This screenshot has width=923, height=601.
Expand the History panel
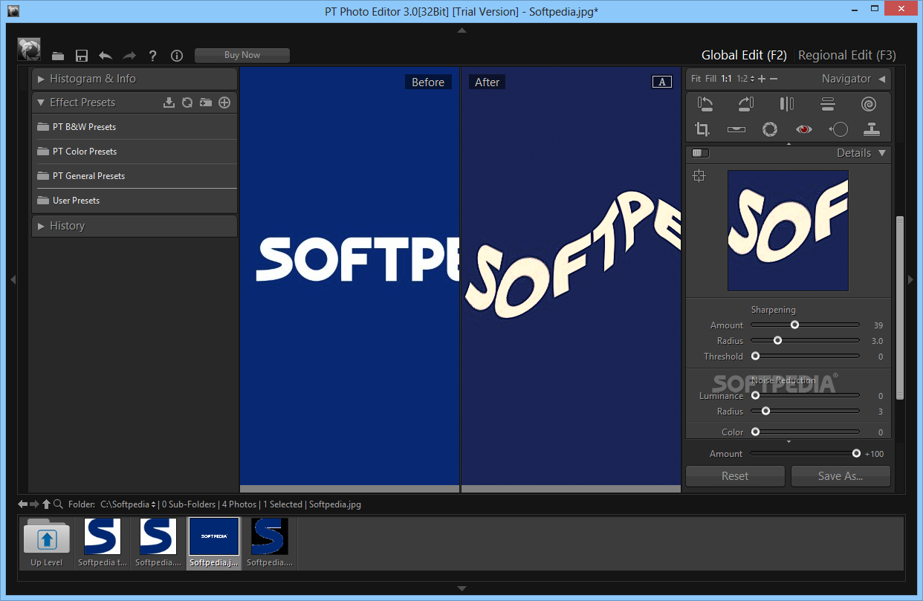click(135, 226)
